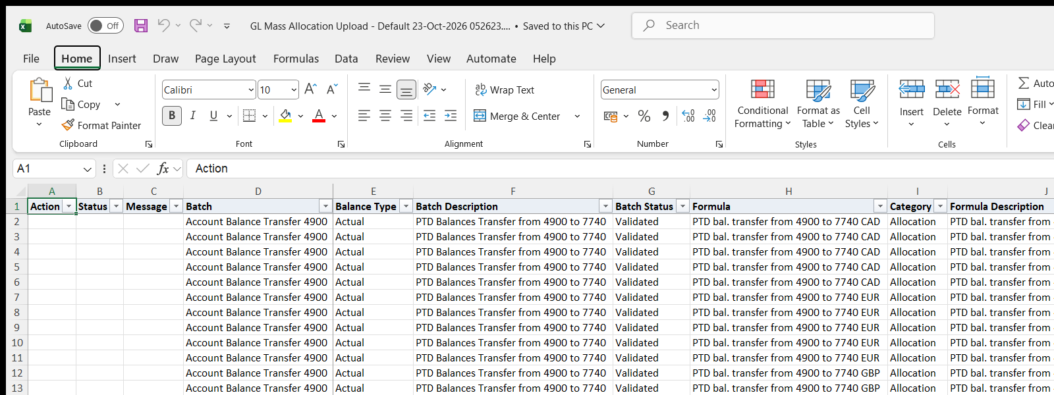Click the Orientation text angle icon
The width and height of the screenshot is (1054, 395).
coord(430,90)
